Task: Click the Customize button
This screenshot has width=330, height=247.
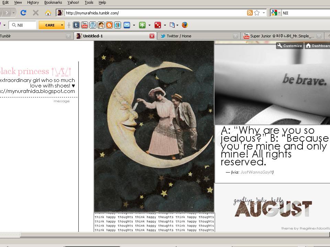Action: tap(289, 46)
